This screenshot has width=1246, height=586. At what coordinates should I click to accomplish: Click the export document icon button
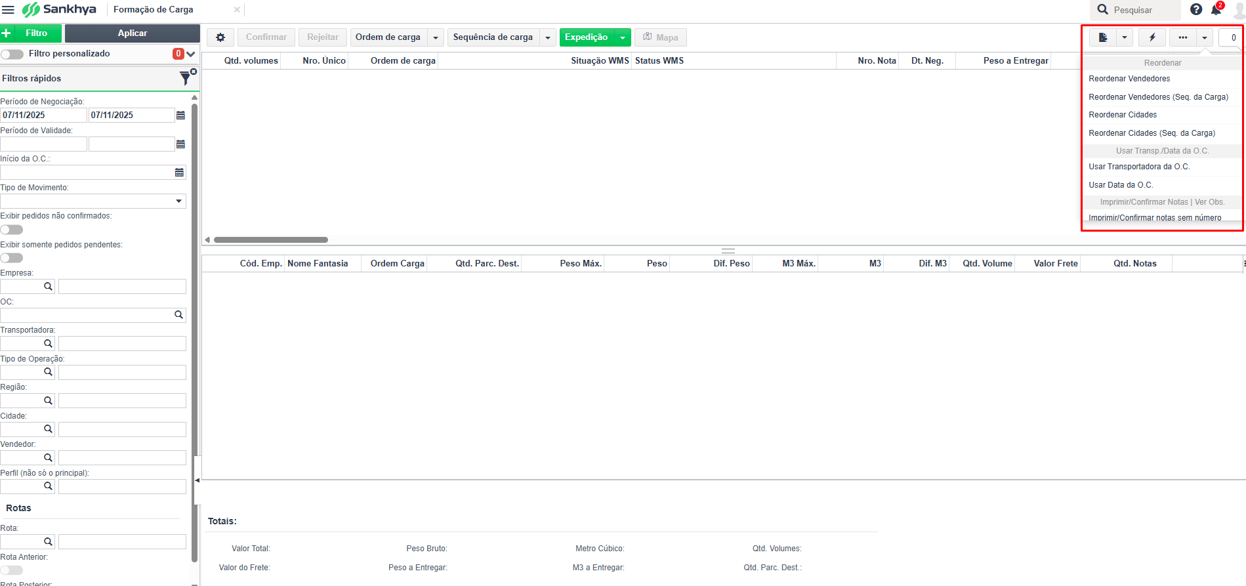click(x=1103, y=37)
